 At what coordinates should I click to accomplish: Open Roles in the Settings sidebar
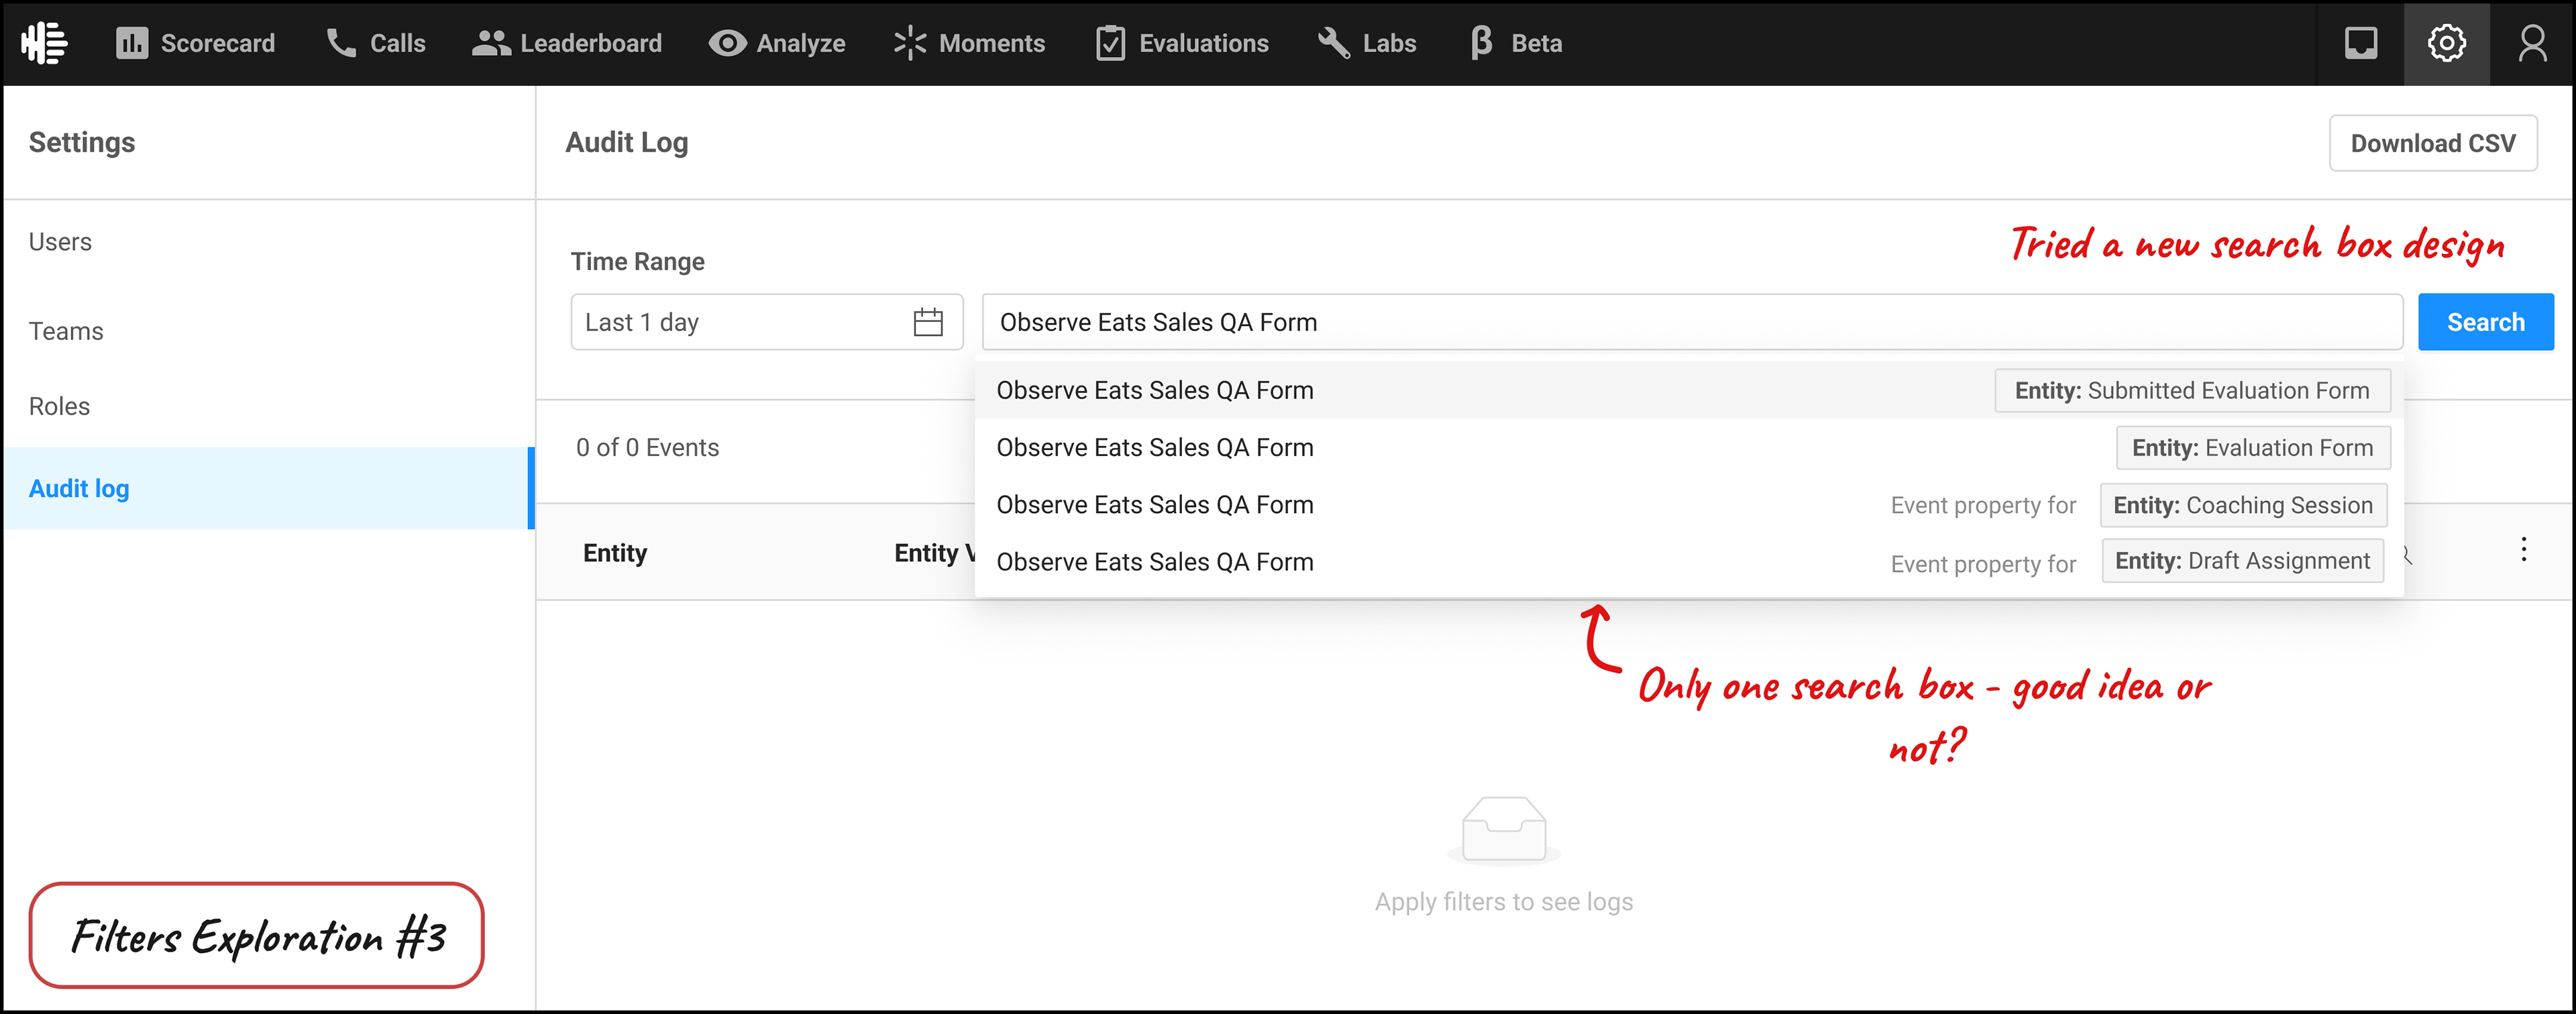pyautogui.click(x=59, y=406)
